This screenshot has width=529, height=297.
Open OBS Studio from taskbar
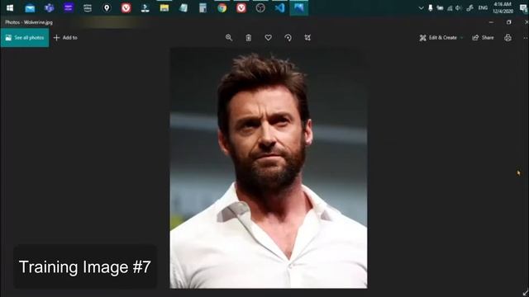(260, 7)
